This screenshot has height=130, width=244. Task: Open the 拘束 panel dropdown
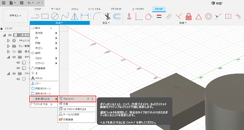tap(183, 23)
